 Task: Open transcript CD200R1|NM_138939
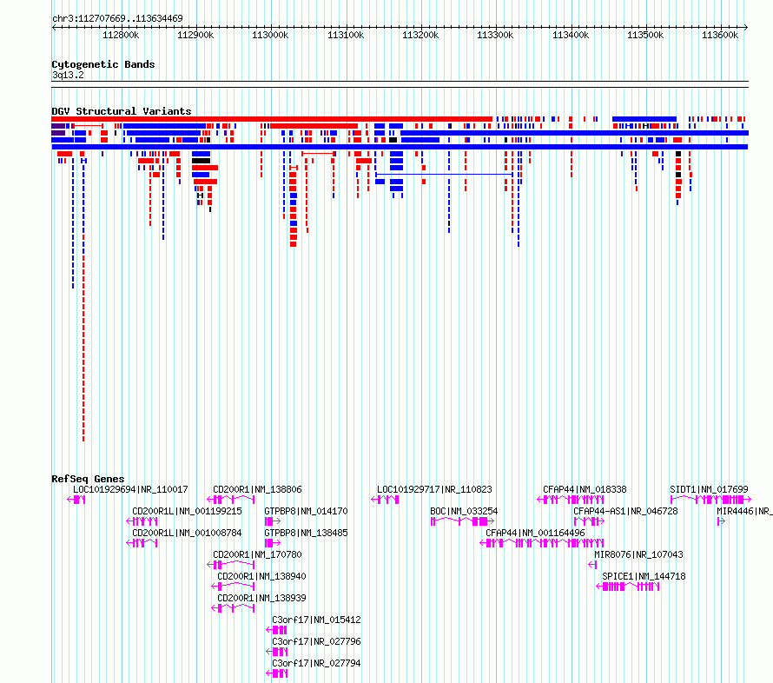coord(261,598)
